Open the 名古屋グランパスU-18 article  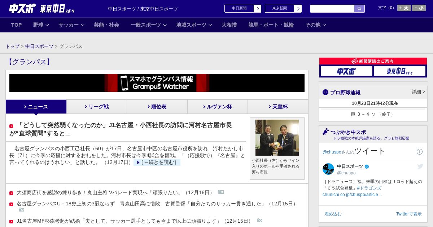[x=157, y=204]
